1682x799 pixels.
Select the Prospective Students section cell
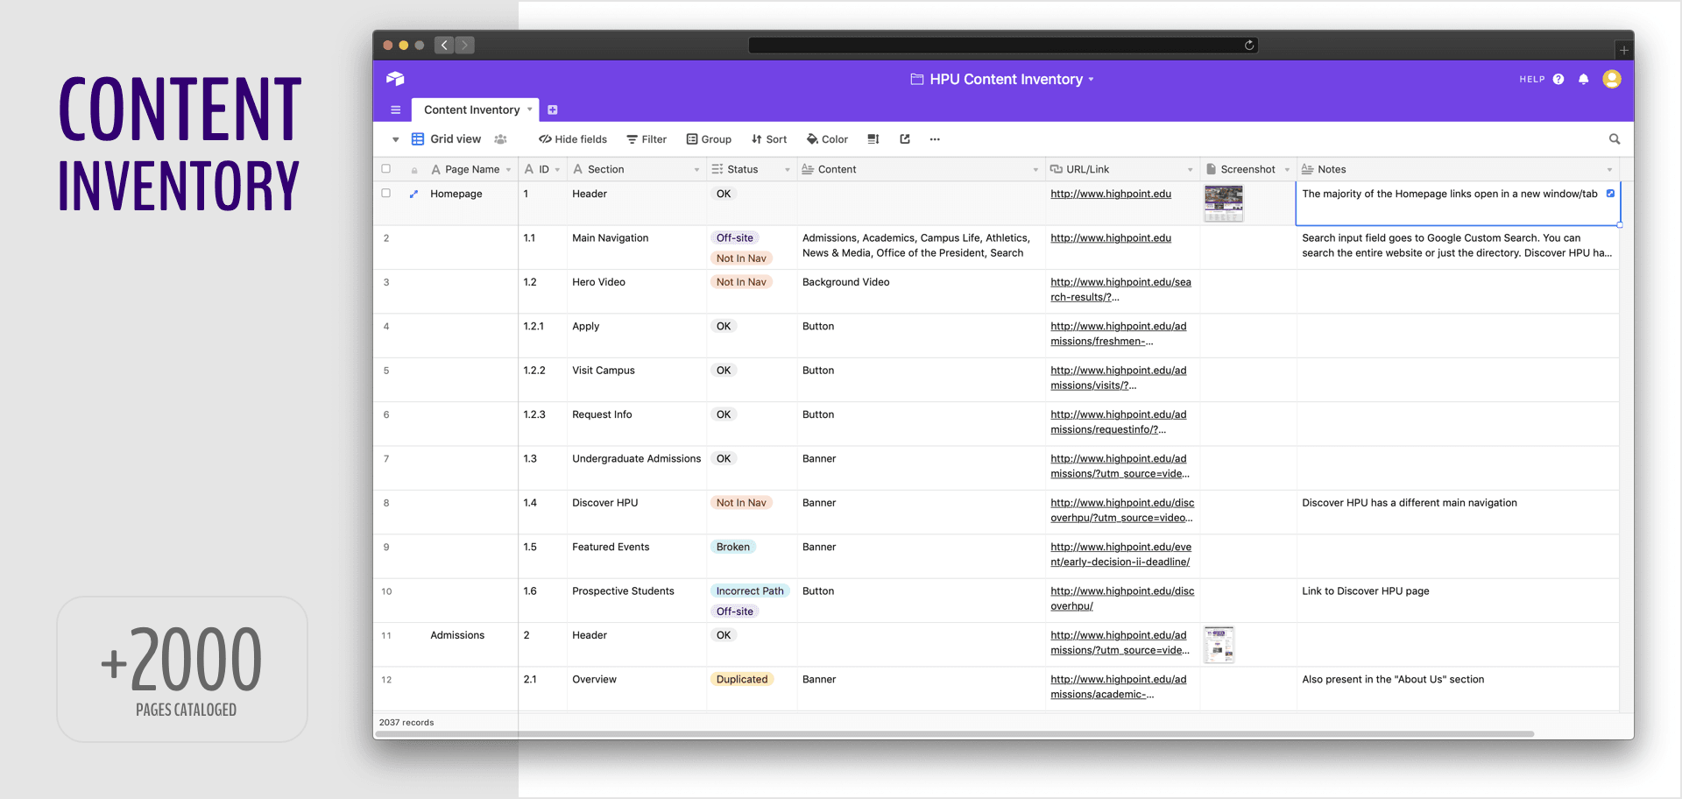click(x=637, y=600)
